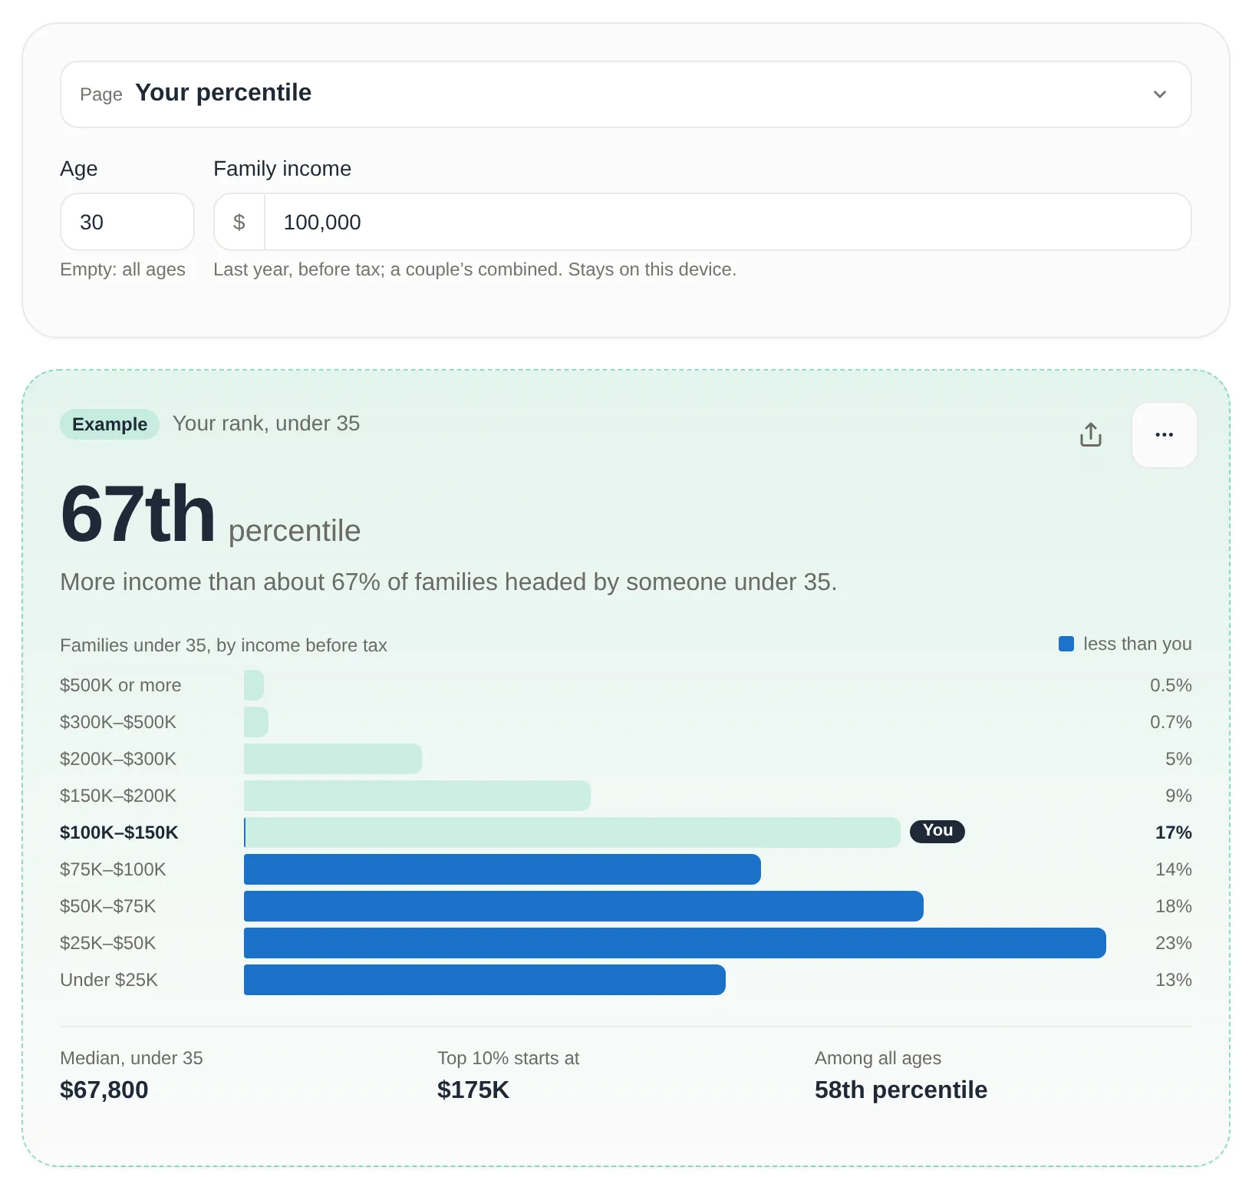Click the $300K–$500K row label
The height and width of the screenshot is (1177, 1252).
tap(118, 722)
